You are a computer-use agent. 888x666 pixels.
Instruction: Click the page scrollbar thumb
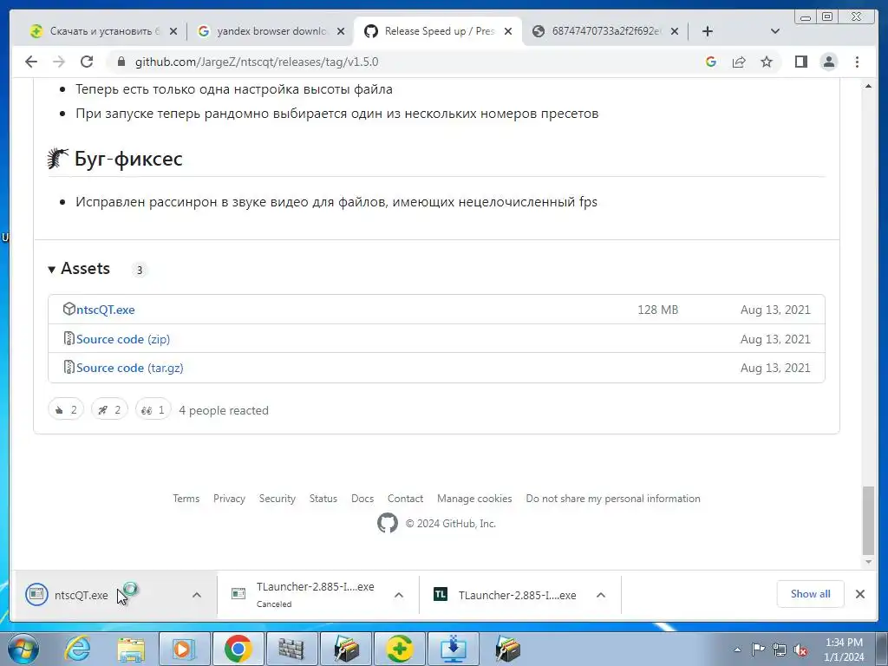click(868, 520)
